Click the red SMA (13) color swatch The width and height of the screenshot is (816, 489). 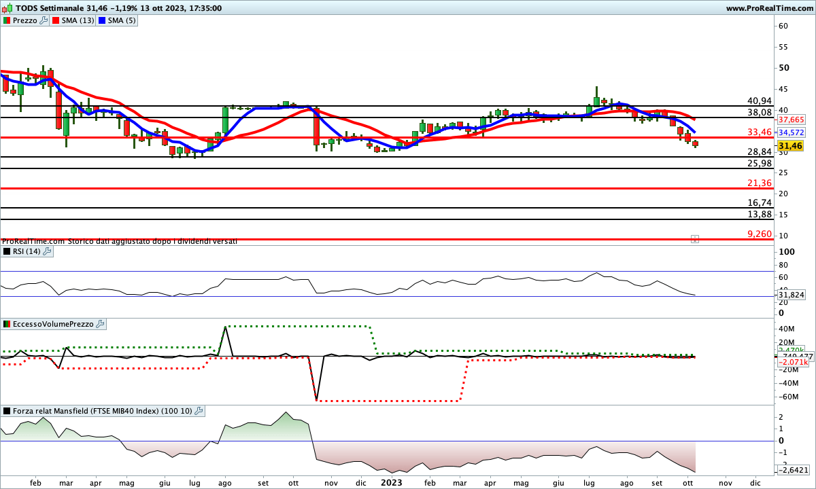(56, 21)
